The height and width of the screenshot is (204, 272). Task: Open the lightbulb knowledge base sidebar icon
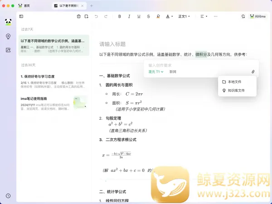[x=8, y=36]
